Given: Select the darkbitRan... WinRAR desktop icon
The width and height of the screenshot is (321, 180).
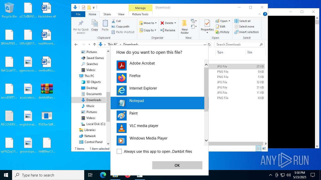Looking at the screenshot, I should (47, 91).
